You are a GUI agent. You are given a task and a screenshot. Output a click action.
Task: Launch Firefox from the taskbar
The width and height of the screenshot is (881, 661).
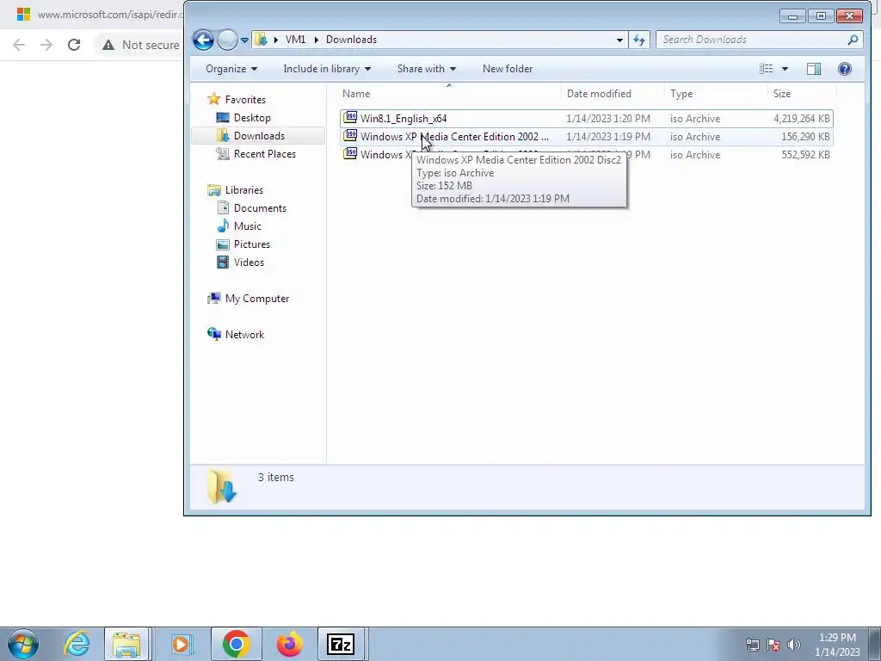point(289,644)
